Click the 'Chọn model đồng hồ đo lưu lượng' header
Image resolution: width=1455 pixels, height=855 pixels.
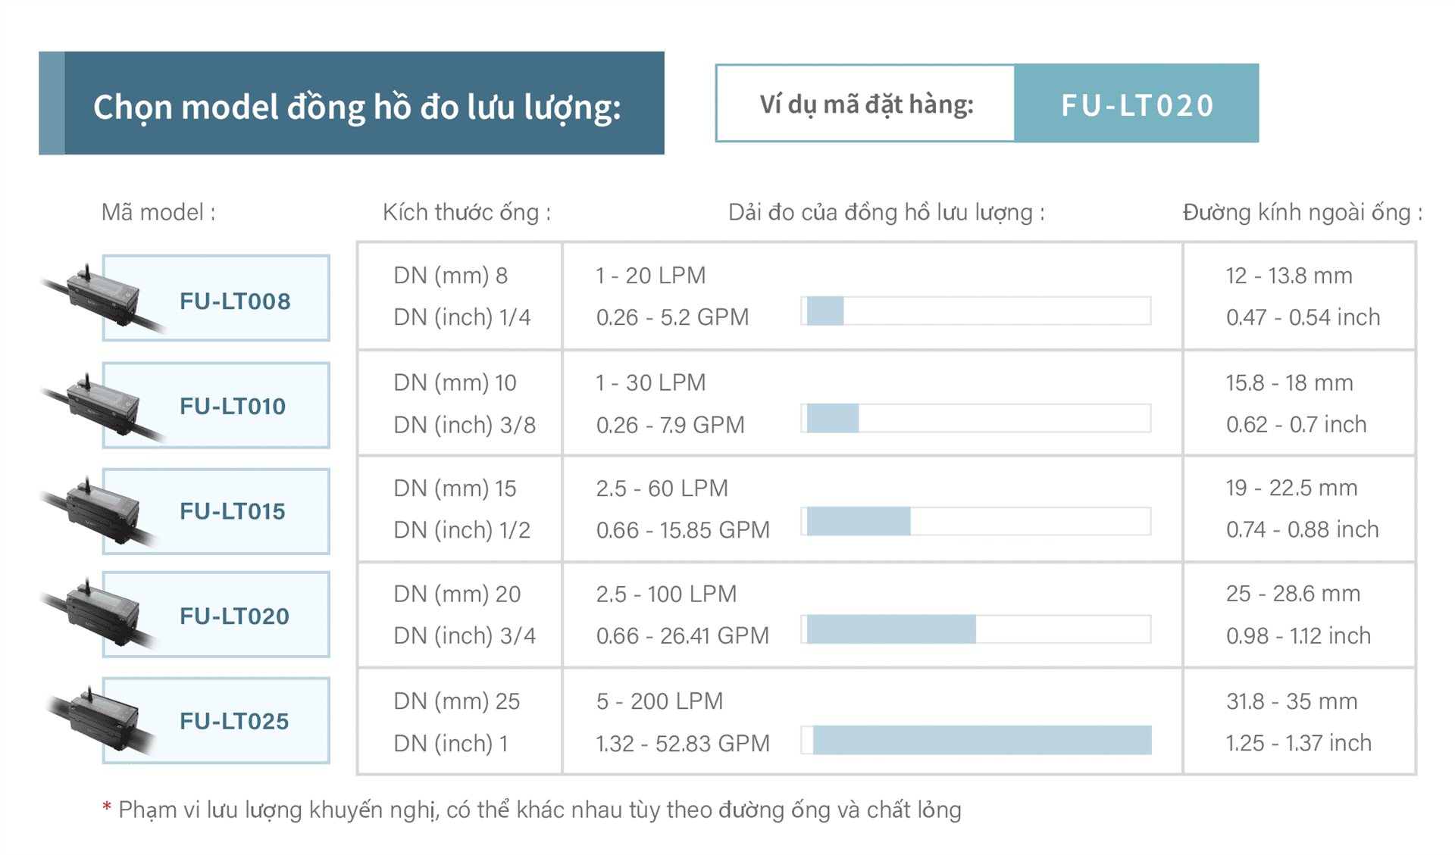coord(356,105)
